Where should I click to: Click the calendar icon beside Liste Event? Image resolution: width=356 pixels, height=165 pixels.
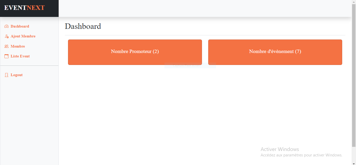(7, 56)
